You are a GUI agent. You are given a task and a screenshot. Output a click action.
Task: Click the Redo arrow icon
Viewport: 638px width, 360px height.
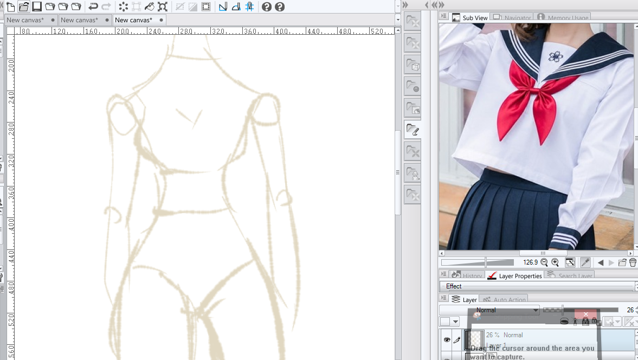coord(106,7)
